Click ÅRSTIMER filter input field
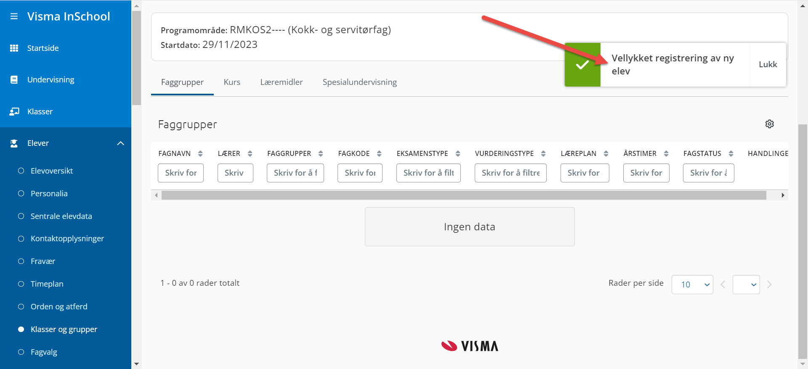Image resolution: width=808 pixels, height=369 pixels. 646,173
